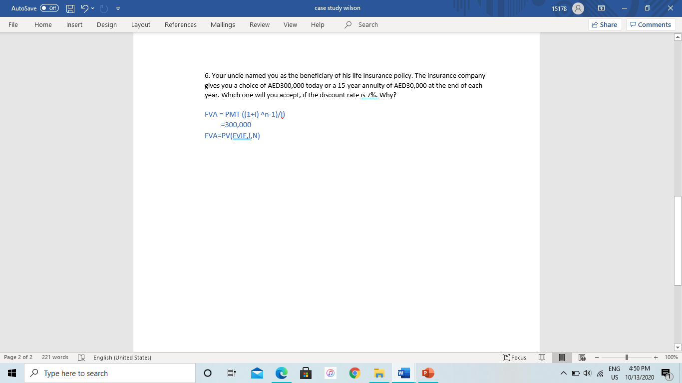The width and height of the screenshot is (682, 383).
Task: Open Google Chrome from taskbar
Action: [x=354, y=373]
